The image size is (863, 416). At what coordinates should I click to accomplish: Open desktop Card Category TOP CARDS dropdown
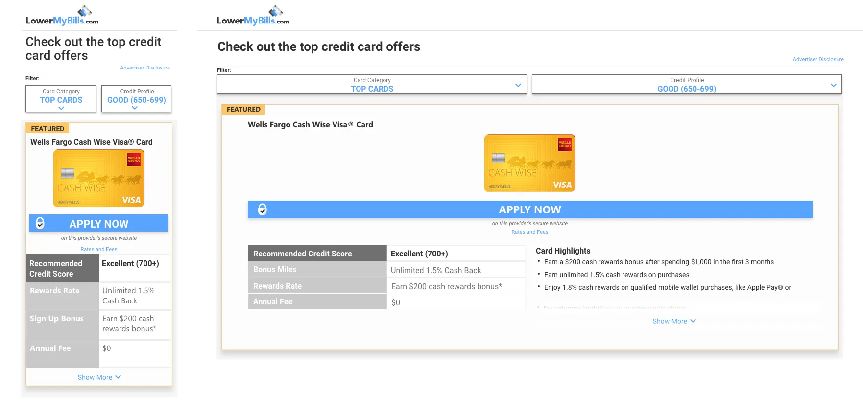click(x=372, y=84)
